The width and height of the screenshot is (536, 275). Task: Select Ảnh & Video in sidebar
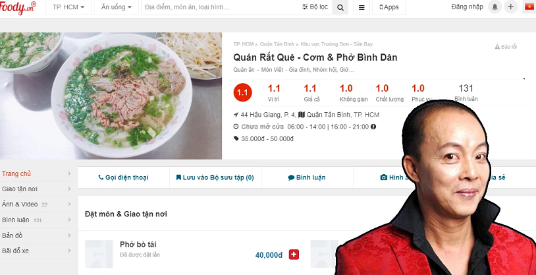(x=36, y=204)
